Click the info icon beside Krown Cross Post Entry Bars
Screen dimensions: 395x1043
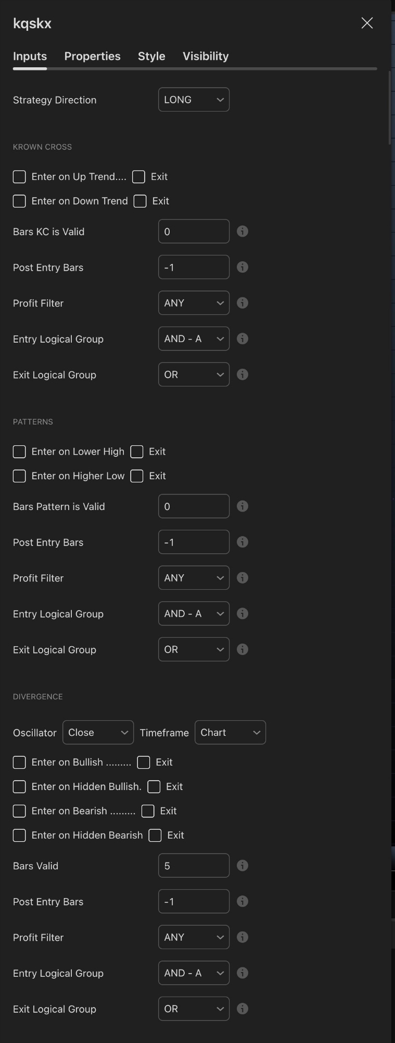242,267
